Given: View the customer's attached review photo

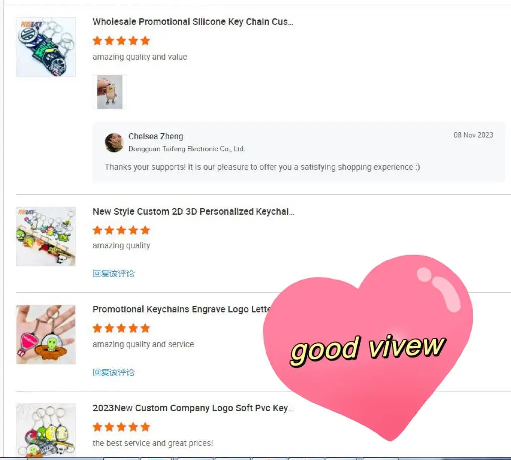Looking at the screenshot, I should (x=110, y=92).
